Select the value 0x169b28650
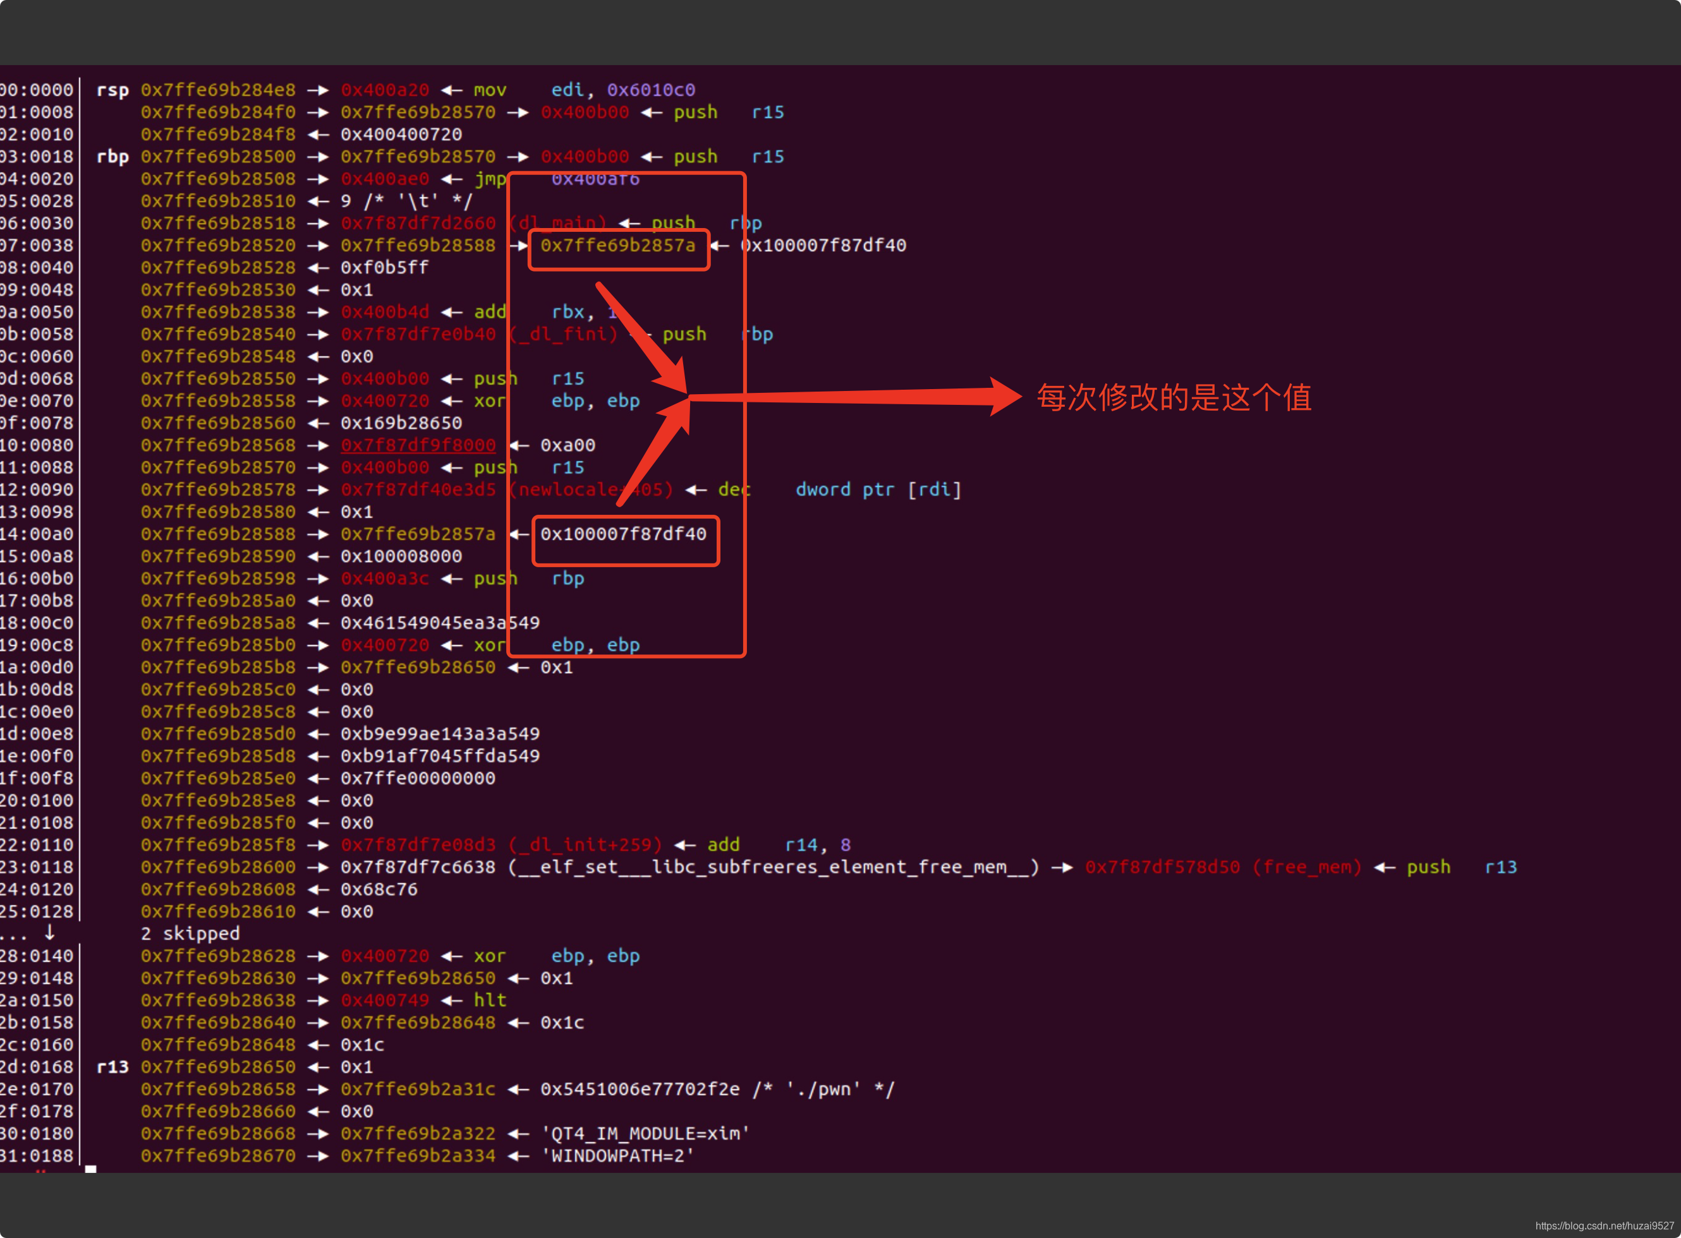Viewport: 1681px width, 1238px height. [401, 423]
